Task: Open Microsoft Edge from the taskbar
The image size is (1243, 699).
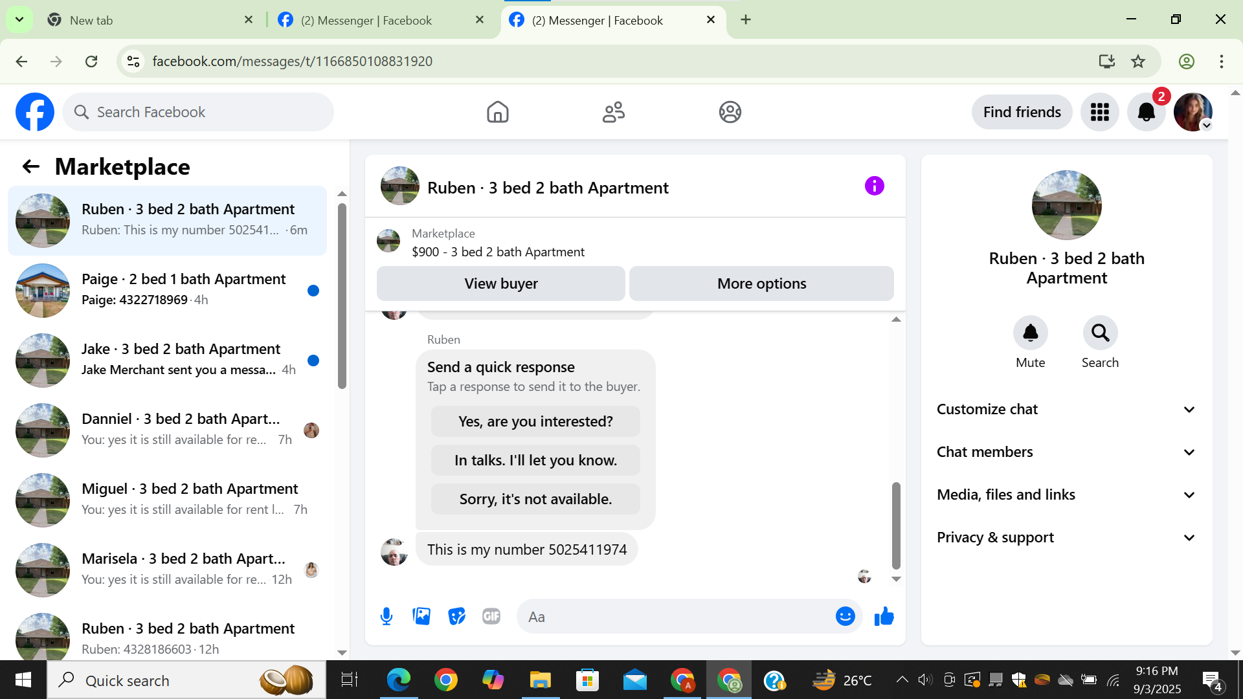Action: [x=398, y=680]
